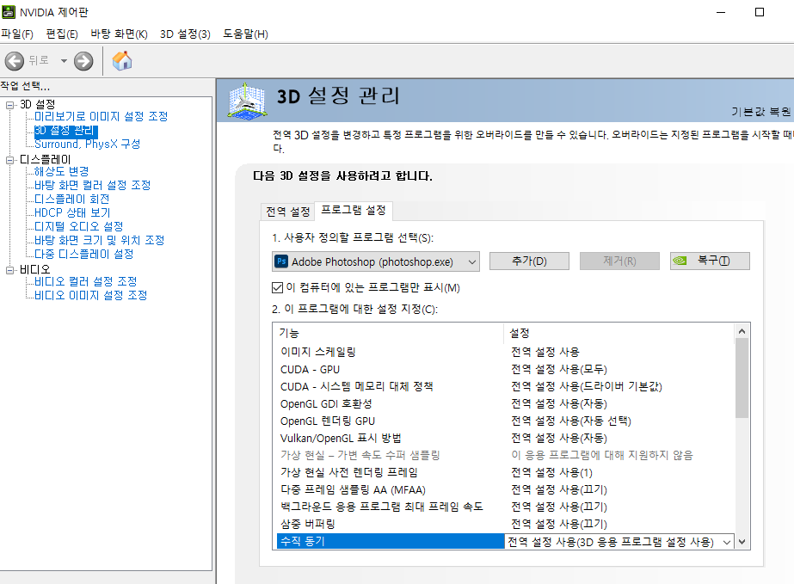Collapse the 디스플레이 tree node
This screenshot has height=584, width=794.
9,160
